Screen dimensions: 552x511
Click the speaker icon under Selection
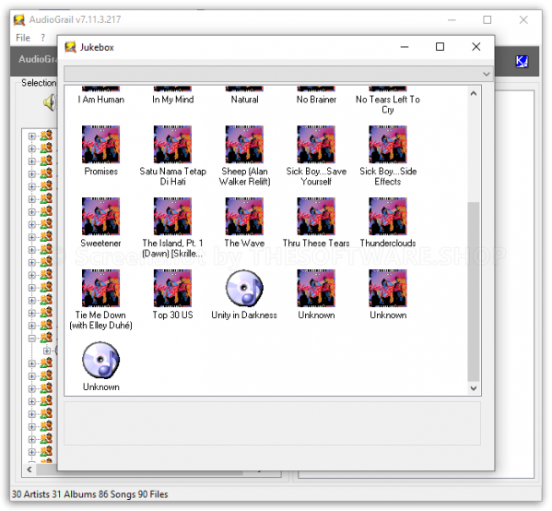50,102
